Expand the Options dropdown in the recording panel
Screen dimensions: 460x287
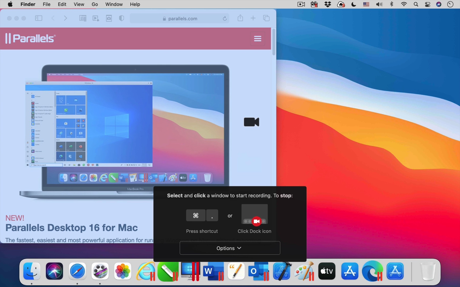(x=229, y=248)
